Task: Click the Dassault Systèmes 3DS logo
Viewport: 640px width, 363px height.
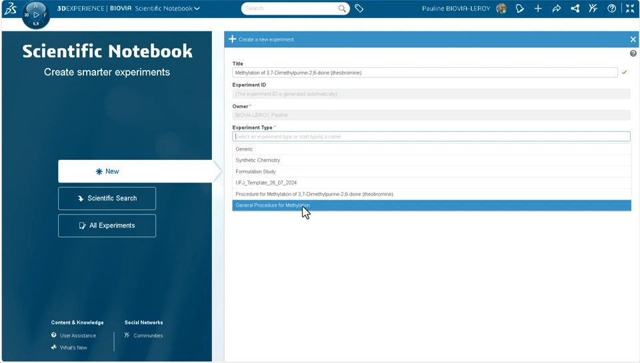Action: 10,9
